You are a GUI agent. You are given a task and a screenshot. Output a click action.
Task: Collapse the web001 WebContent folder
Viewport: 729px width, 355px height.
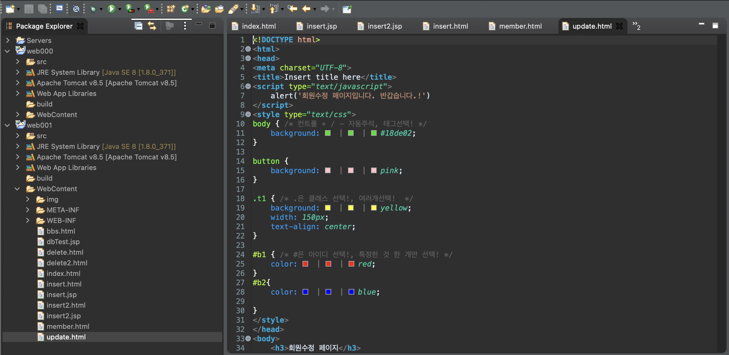coord(17,189)
